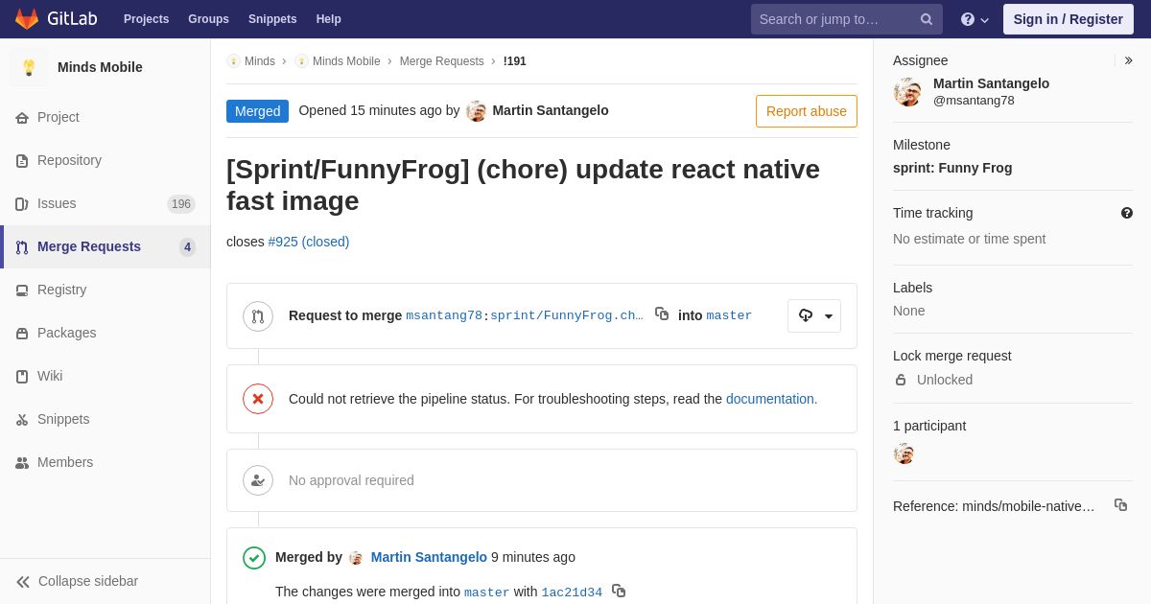The height and width of the screenshot is (604, 1151).
Task: Click the @msantang78 assignee username
Action: (974, 100)
